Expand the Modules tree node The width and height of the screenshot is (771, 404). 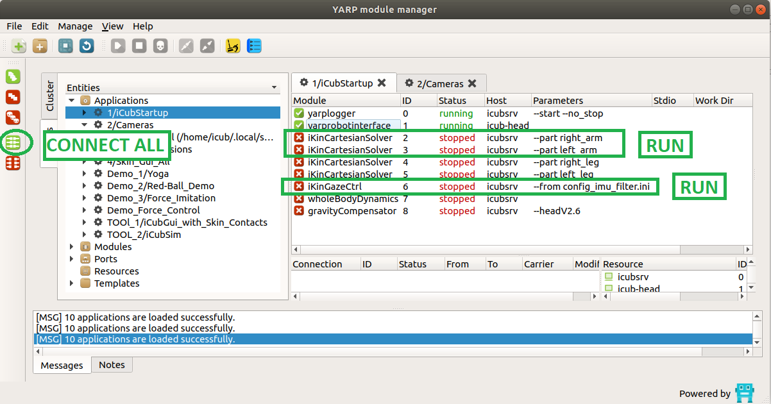tap(72, 247)
